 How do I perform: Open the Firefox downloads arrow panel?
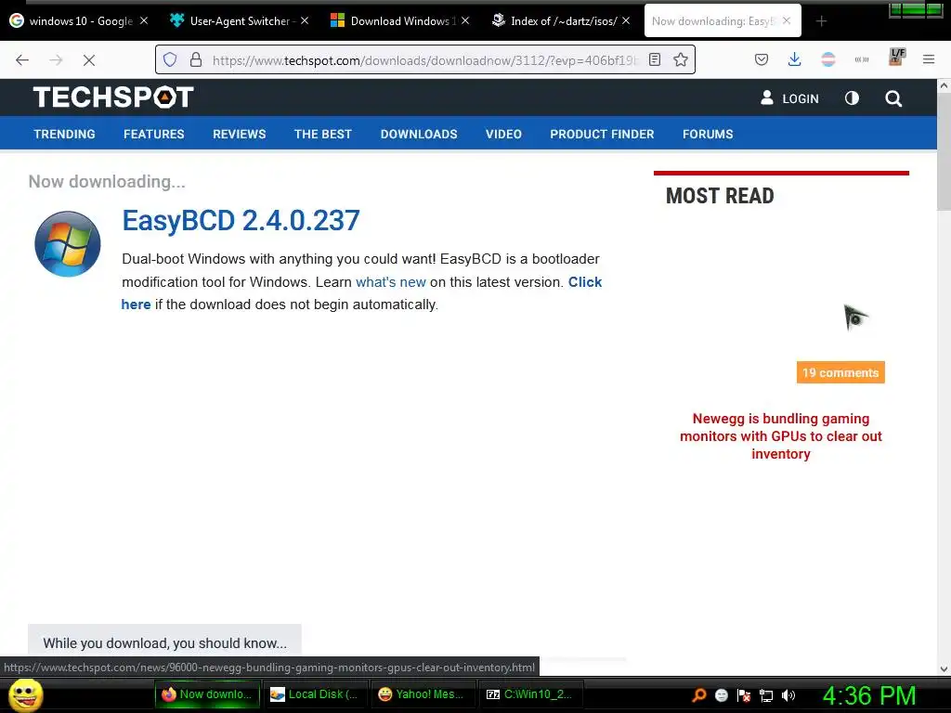coord(795,59)
